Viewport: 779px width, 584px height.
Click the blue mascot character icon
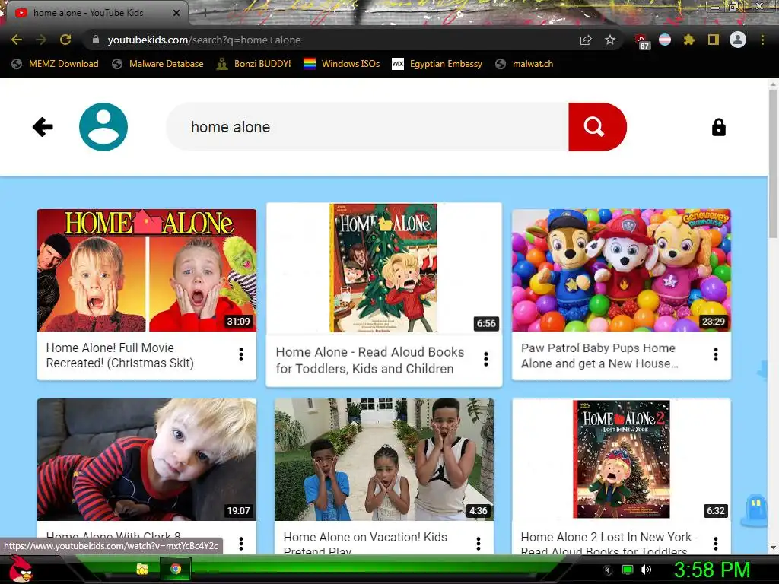[x=754, y=510]
